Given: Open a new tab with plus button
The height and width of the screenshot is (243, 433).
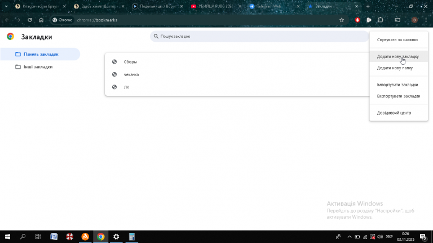Looking at the screenshot, I should [x=368, y=6].
